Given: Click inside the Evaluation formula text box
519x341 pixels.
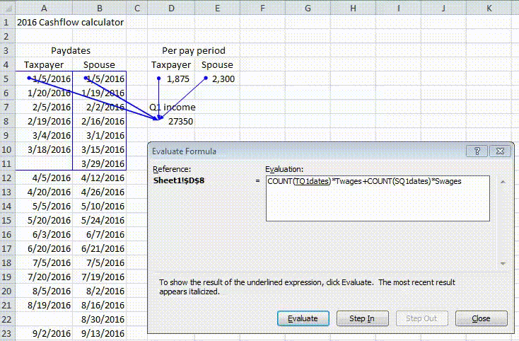Looking at the screenshot, I should click(x=378, y=198).
